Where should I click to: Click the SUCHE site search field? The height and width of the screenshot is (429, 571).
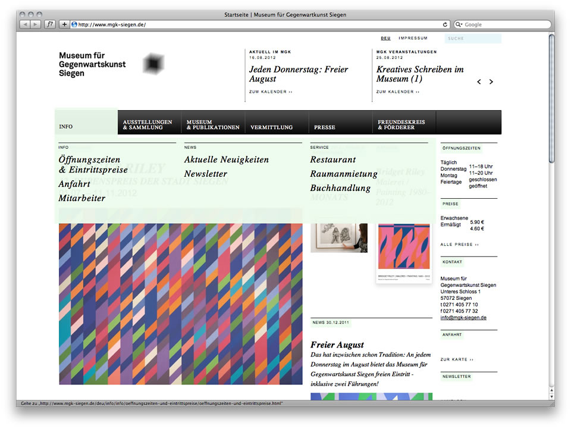point(473,38)
